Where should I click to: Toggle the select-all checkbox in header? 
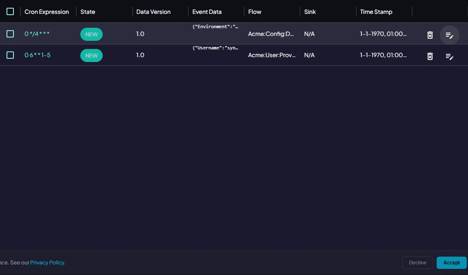(10, 11)
